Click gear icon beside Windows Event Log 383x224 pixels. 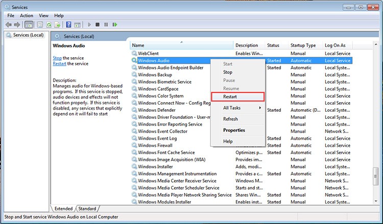point(134,138)
